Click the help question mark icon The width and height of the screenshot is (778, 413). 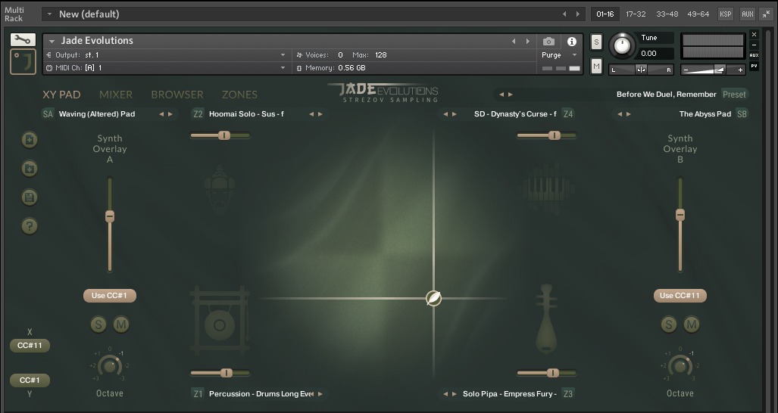pyautogui.click(x=30, y=225)
